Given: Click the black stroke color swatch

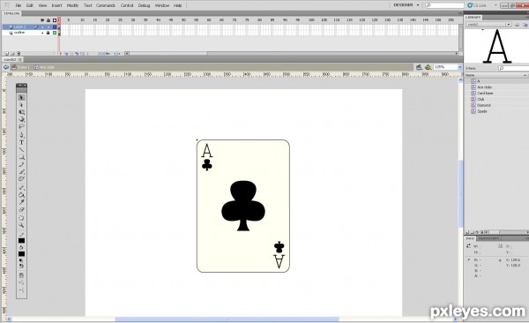Looking at the screenshot, I should [21, 241].
